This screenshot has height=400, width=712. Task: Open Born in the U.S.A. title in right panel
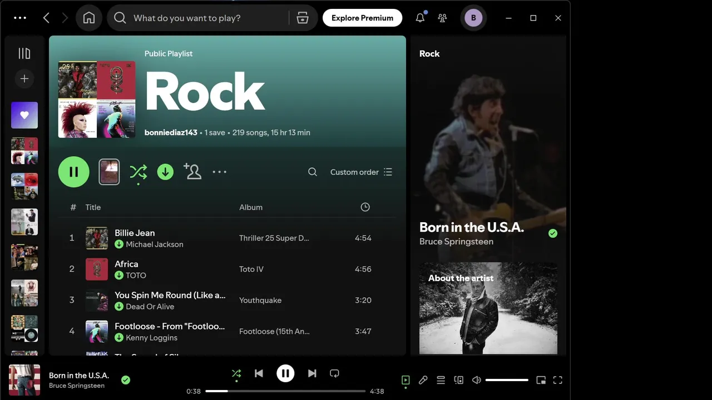pos(472,227)
